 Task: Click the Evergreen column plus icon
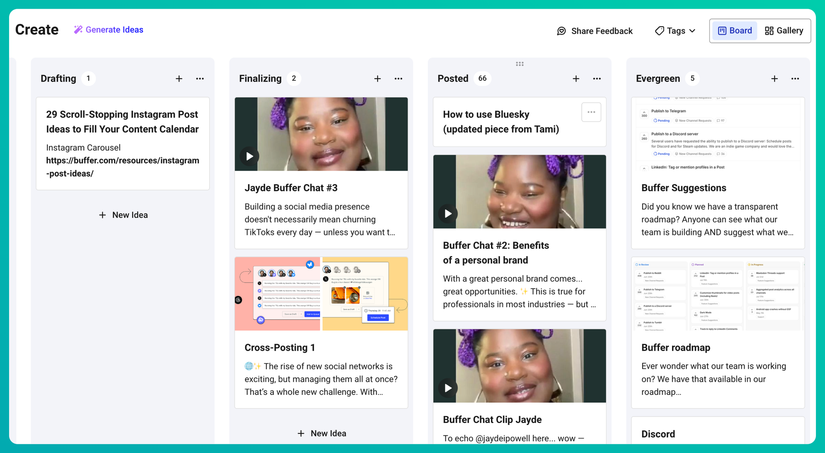tap(774, 79)
